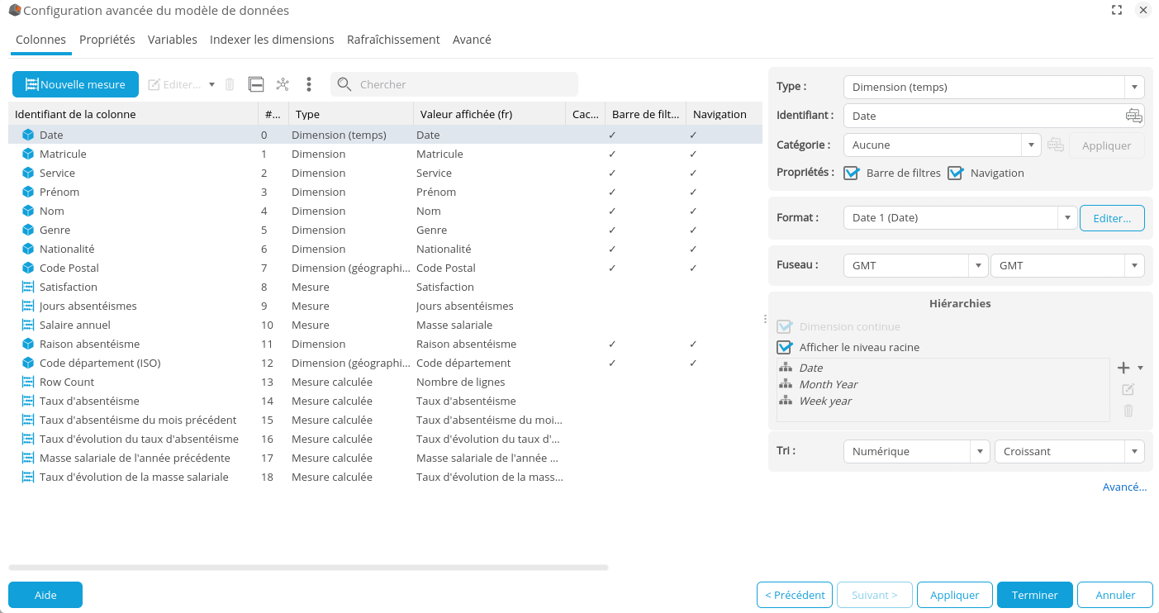Click the translate icon in Identifiant field
Image resolution: width=1159 pixels, height=613 pixels.
(x=1133, y=116)
